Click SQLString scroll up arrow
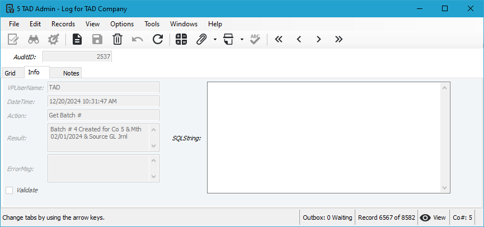 pyautogui.click(x=444, y=88)
